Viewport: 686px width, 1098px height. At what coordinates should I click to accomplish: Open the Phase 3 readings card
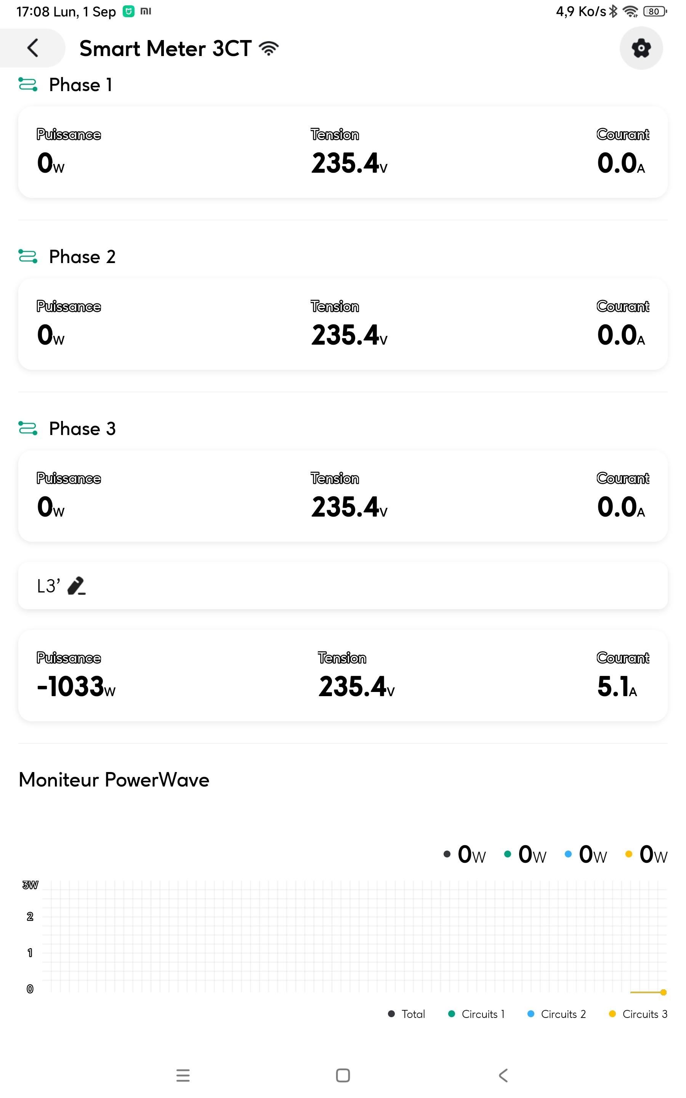coord(343,496)
